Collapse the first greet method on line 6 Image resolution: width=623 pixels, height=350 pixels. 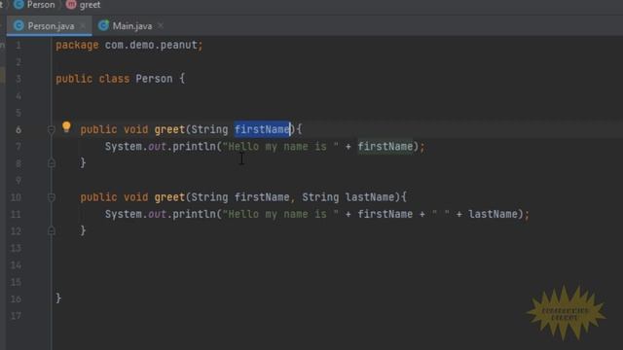[52, 129]
